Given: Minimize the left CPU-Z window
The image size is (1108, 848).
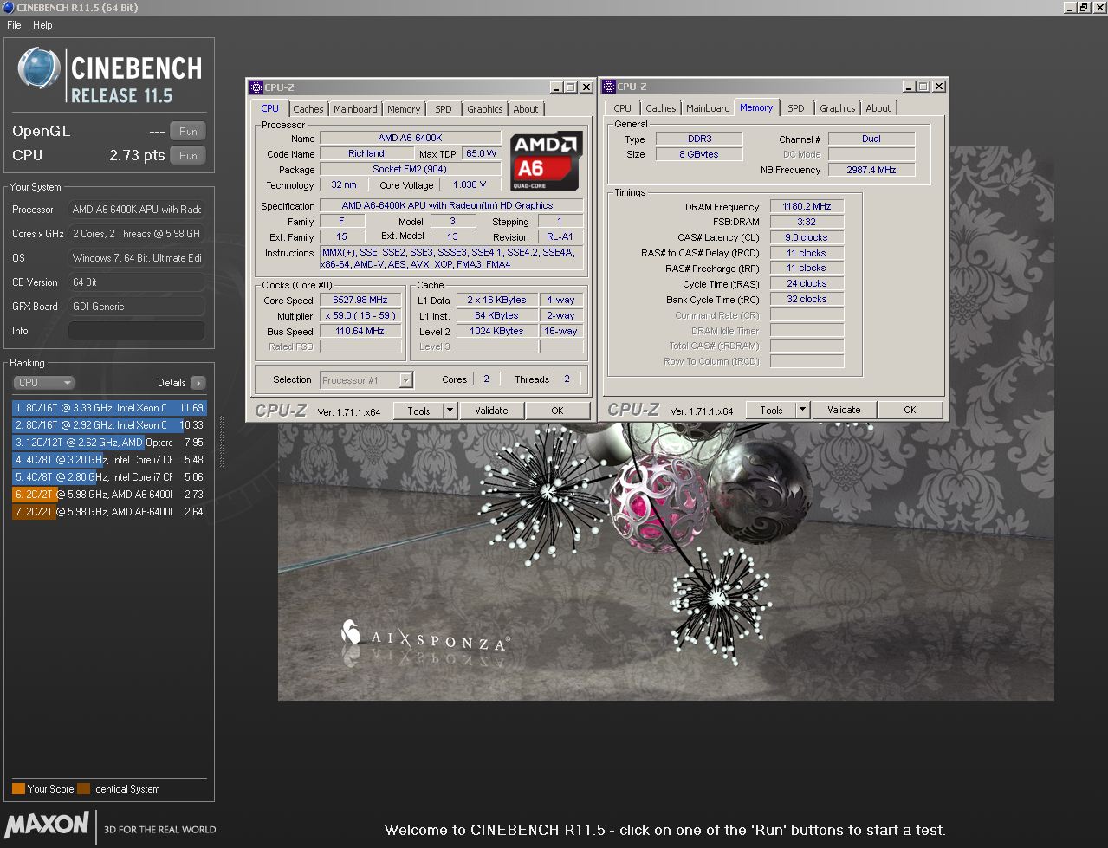Looking at the screenshot, I should (x=555, y=87).
